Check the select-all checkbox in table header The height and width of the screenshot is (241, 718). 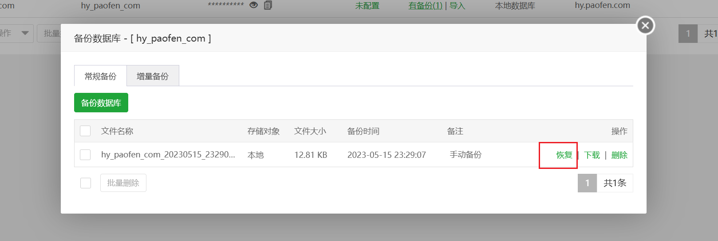coord(85,131)
